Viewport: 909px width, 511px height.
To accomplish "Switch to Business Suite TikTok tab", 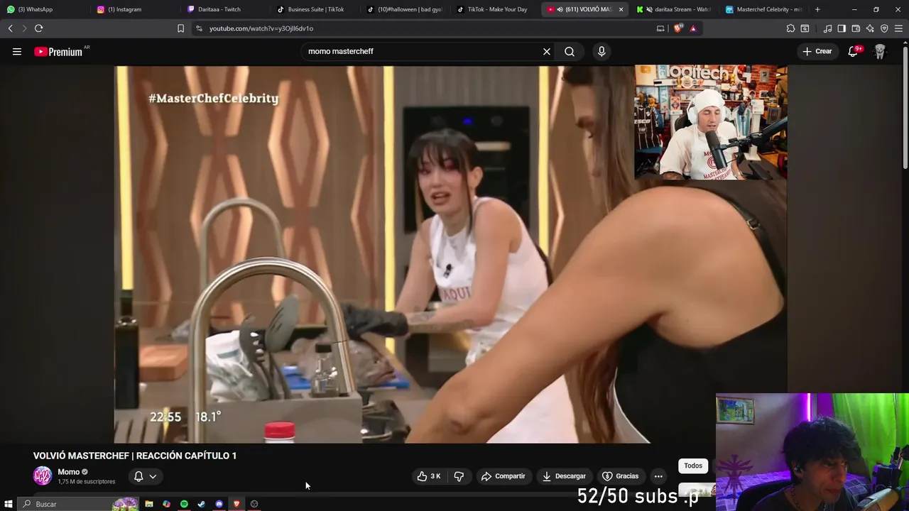I will (315, 9).
